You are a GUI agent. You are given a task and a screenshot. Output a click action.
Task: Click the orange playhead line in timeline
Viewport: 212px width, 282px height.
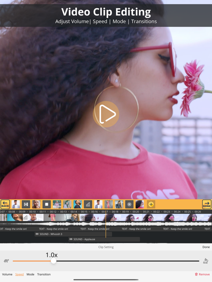pos(106,225)
